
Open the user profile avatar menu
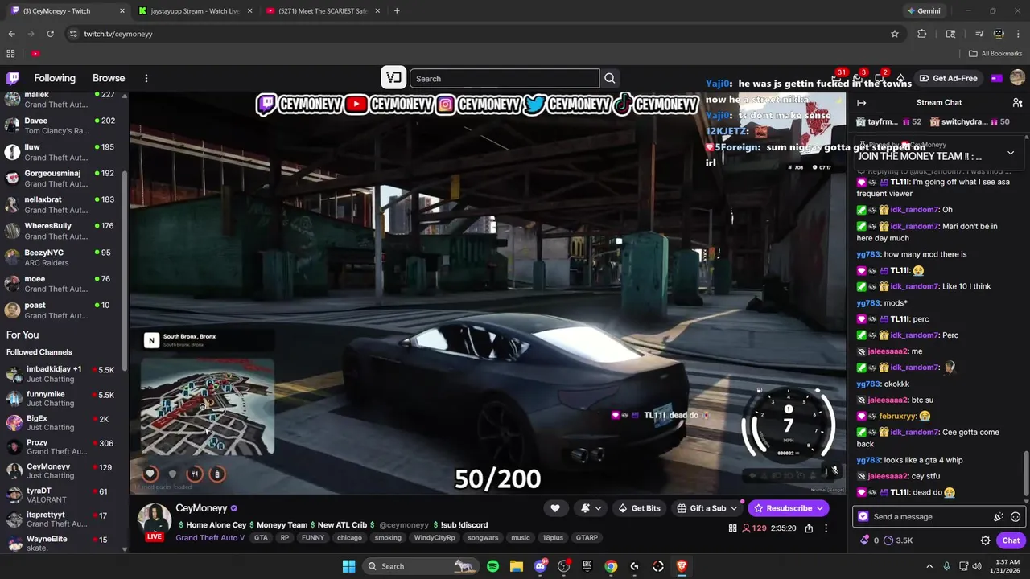1017,78
